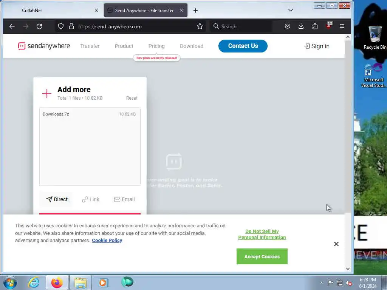The image size is (387, 290).
Task: Reload the current page
Action: click(39, 26)
